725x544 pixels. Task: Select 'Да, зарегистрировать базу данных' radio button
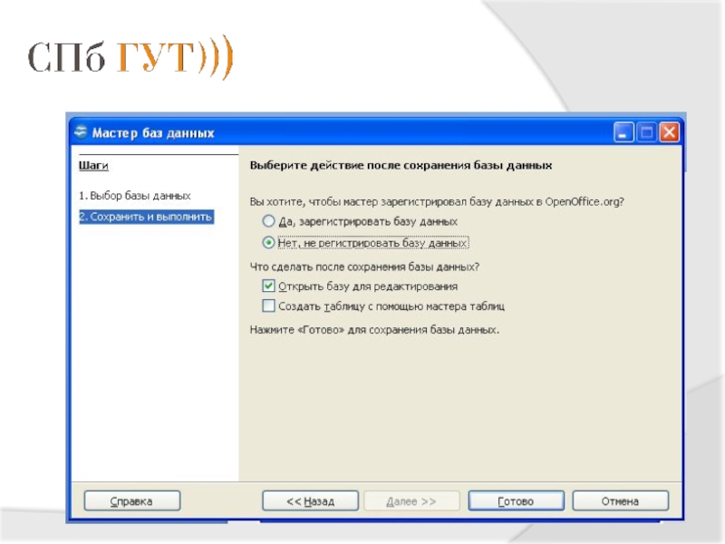pos(268,221)
